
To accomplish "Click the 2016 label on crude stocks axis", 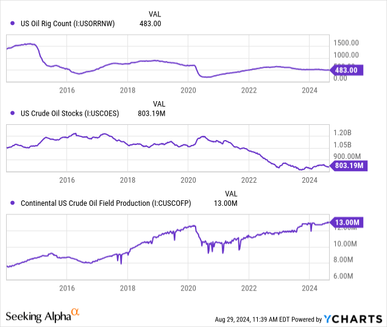I will pos(66,180).
